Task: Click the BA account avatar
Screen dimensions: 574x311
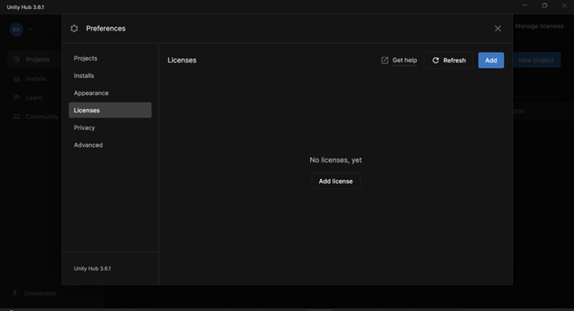Action: coord(17,29)
